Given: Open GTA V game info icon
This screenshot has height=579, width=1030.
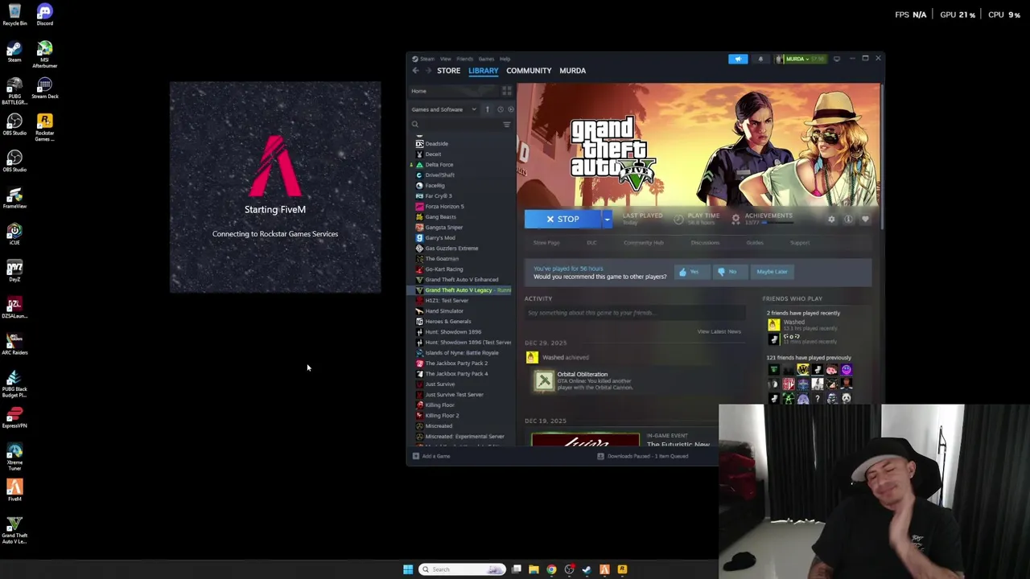Looking at the screenshot, I should 848,219.
